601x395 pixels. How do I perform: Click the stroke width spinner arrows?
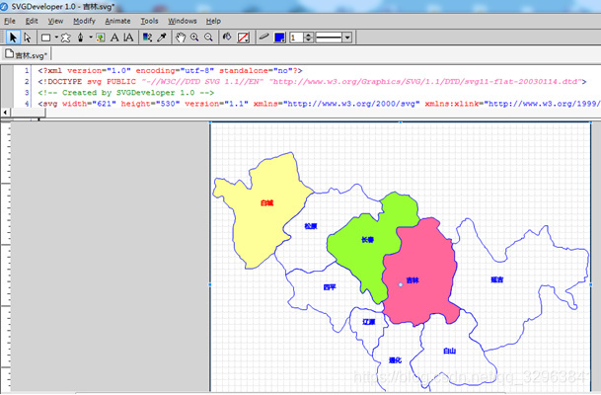point(308,38)
